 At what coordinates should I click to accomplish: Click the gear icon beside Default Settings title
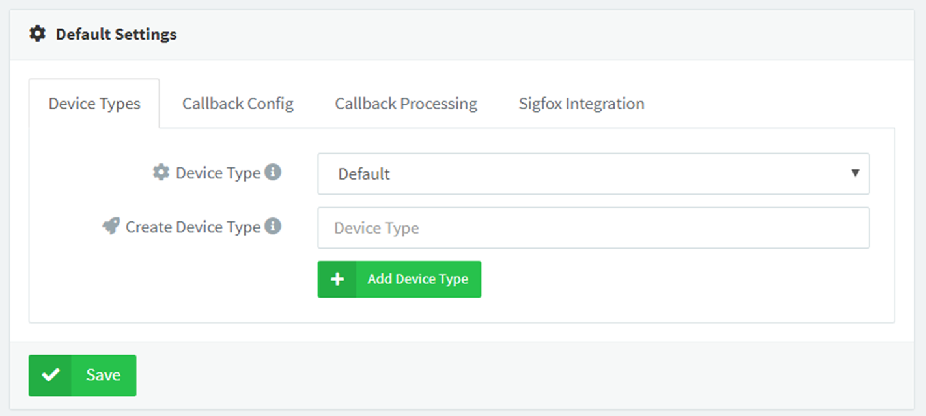click(x=38, y=34)
